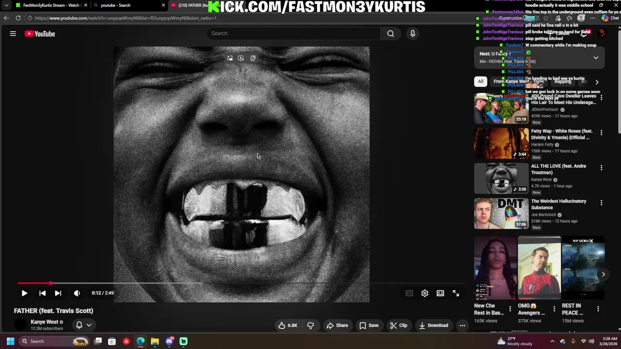Open options menu for 400 Pound Cave Dweller video
The image size is (621, 349).
coord(601,97)
